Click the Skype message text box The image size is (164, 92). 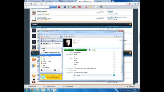pyautogui.click(x=93, y=78)
